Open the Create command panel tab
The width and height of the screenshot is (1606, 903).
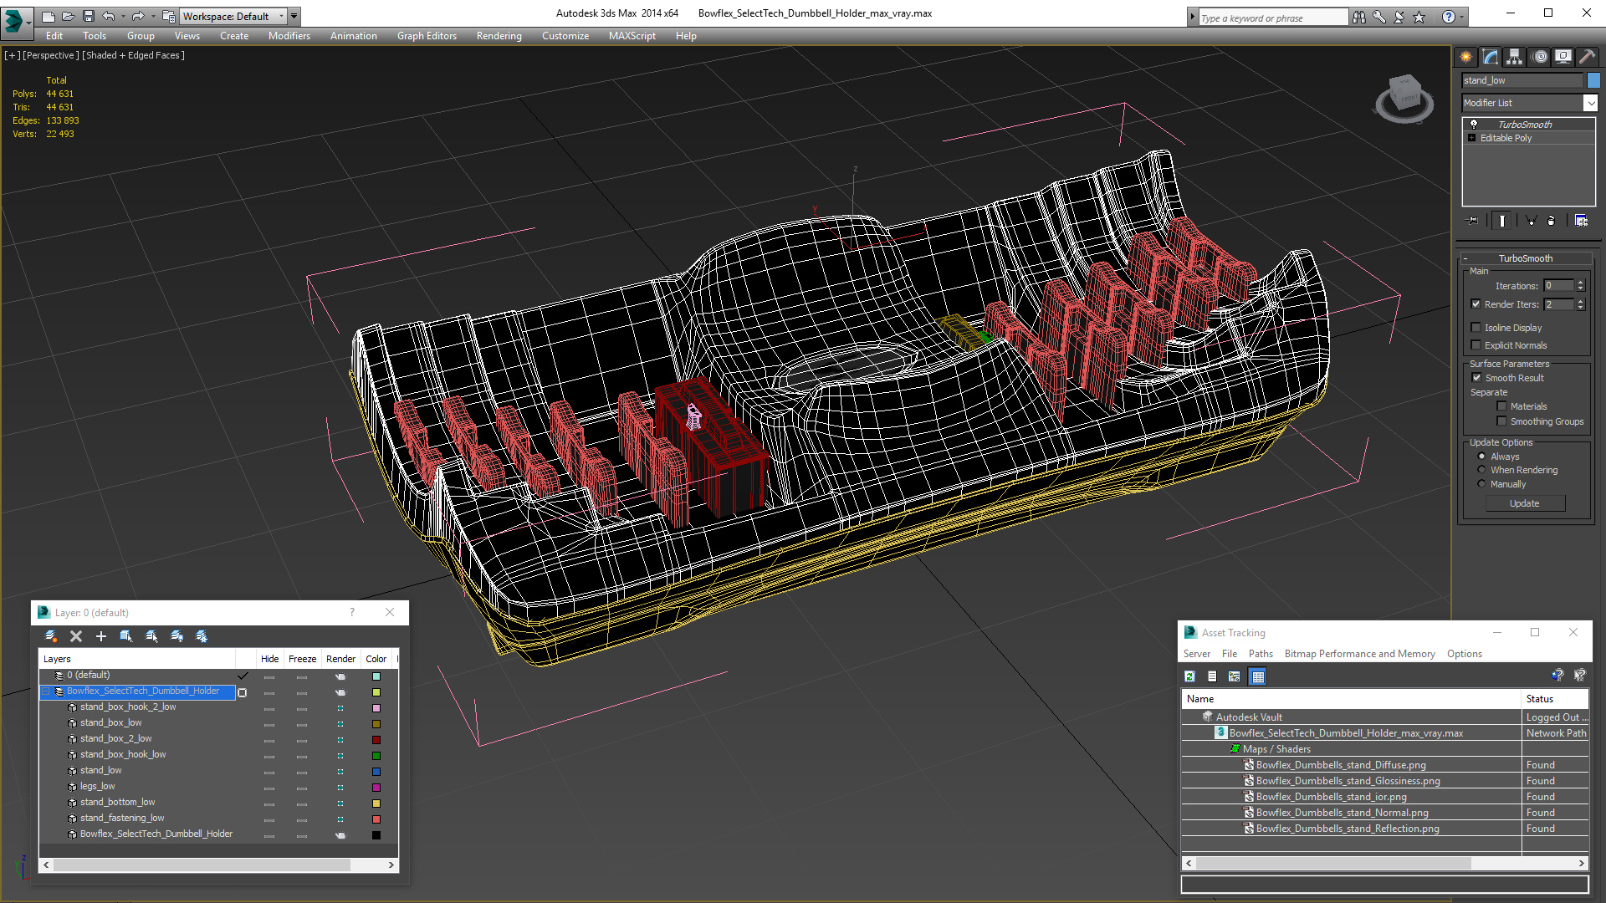(x=1465, y=57)
